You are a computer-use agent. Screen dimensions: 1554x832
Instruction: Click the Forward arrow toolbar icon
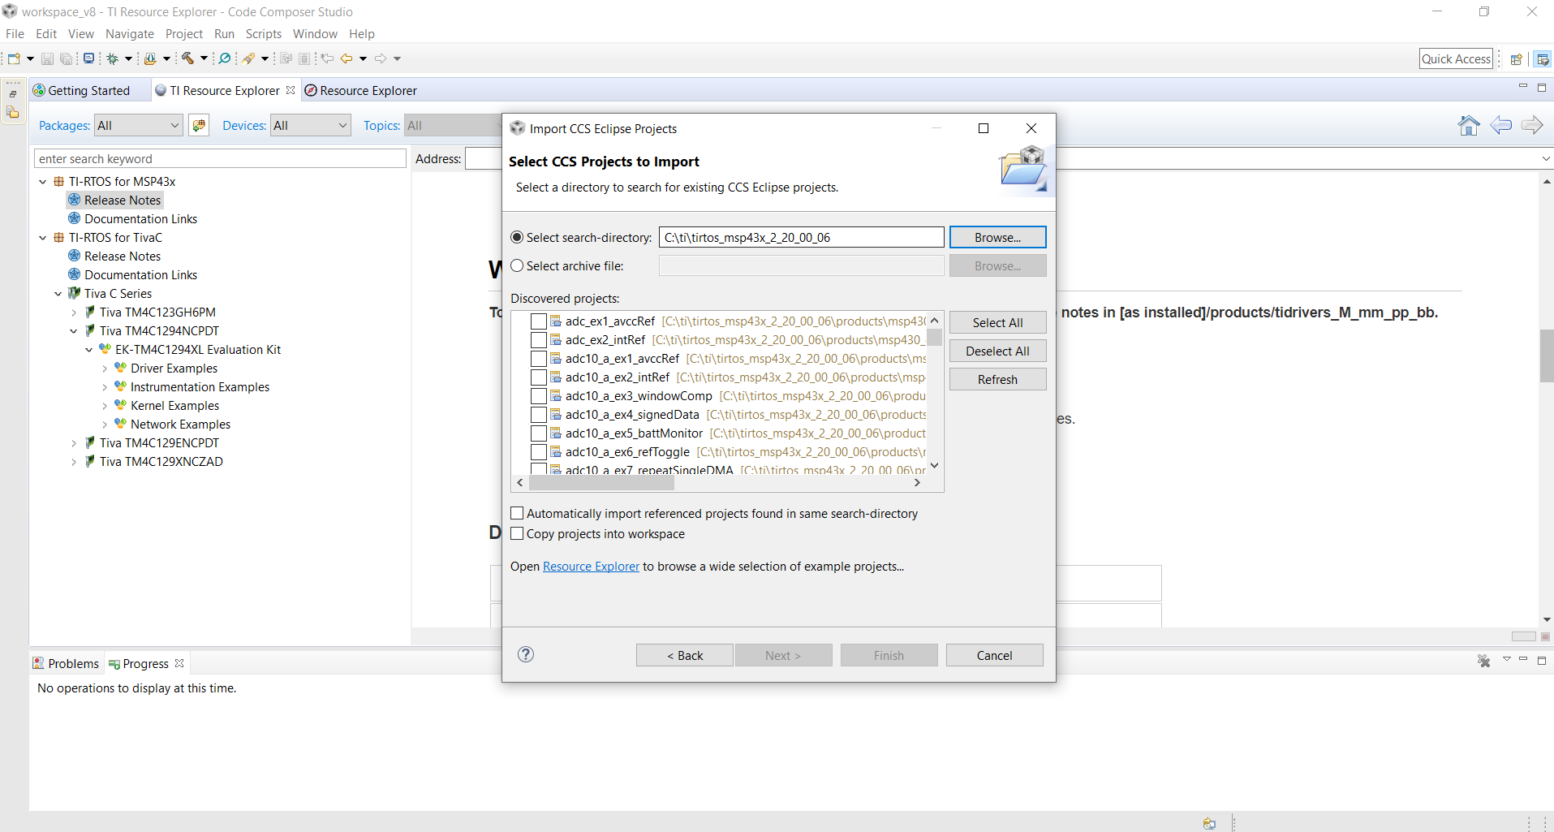(381, 58)
